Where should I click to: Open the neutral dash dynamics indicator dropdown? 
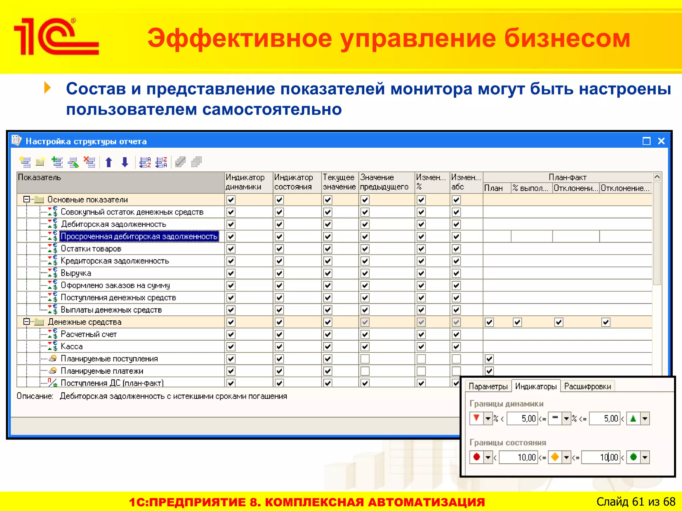tap(566, 419)
